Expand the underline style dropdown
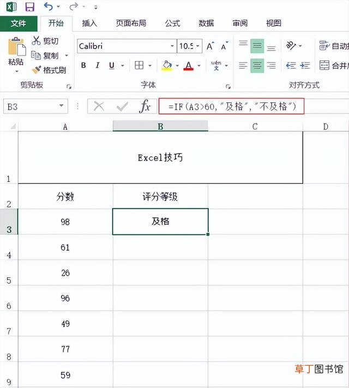 (122, 65)
